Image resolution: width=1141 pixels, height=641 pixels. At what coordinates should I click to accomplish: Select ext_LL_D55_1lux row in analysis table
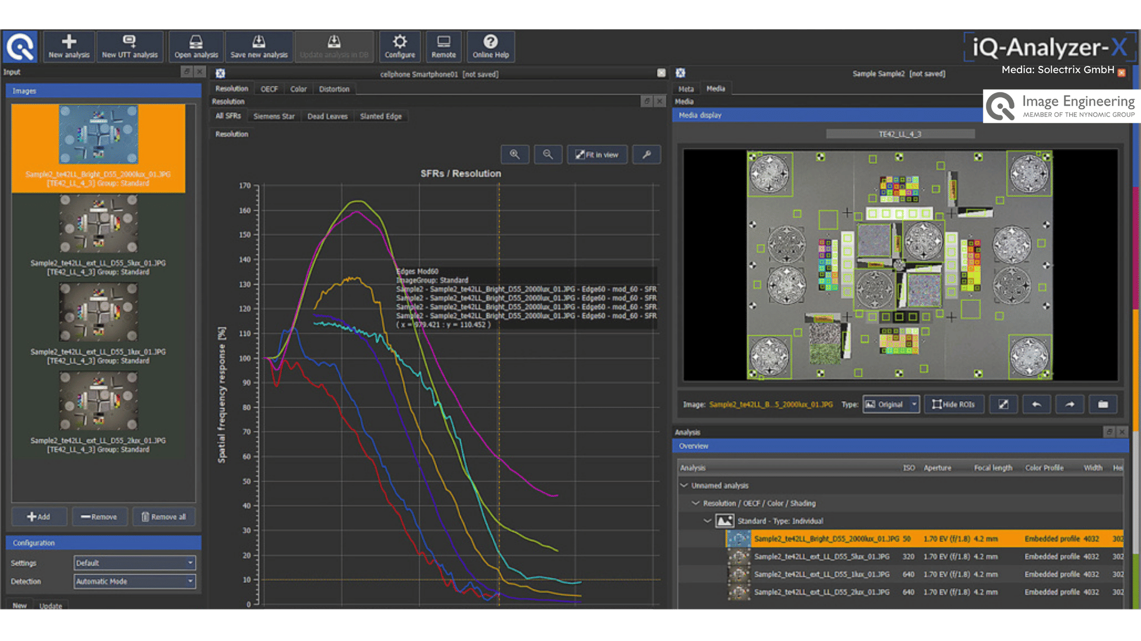click(924, 575)
